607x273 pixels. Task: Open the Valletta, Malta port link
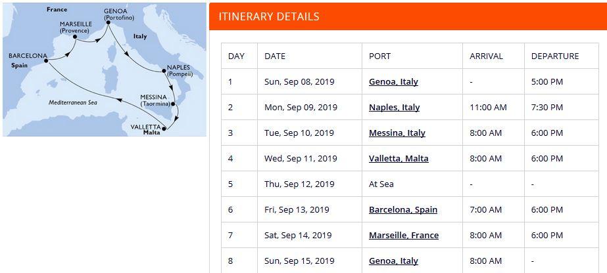(399, 159)
